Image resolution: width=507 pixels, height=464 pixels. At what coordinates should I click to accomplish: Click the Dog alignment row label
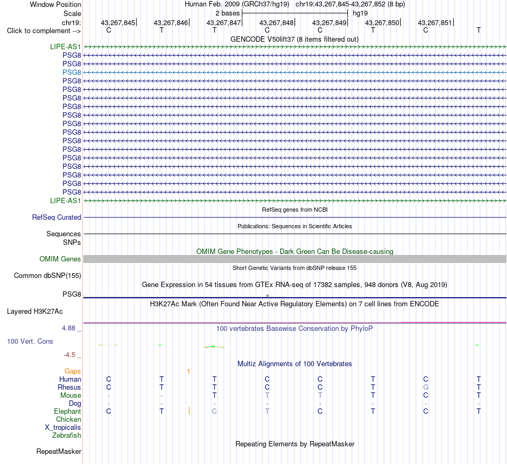[75, 404]
